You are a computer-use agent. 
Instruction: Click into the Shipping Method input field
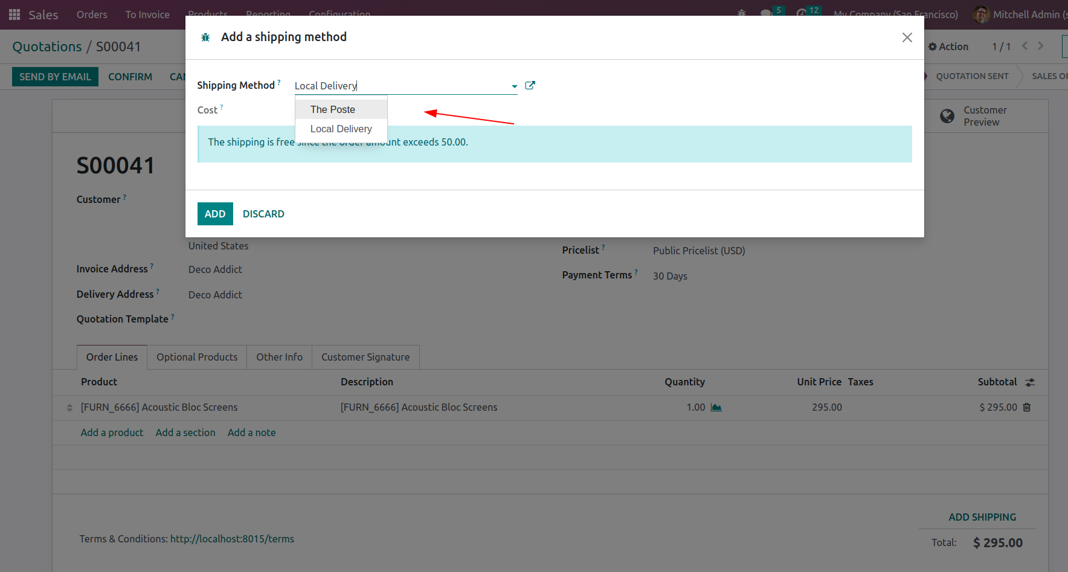[x=401, y=86]
